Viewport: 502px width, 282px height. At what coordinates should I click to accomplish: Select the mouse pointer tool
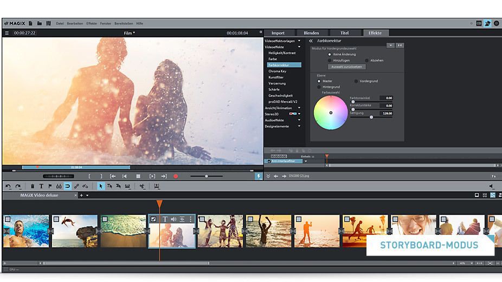pyautogui.click(x=101, y=186)
